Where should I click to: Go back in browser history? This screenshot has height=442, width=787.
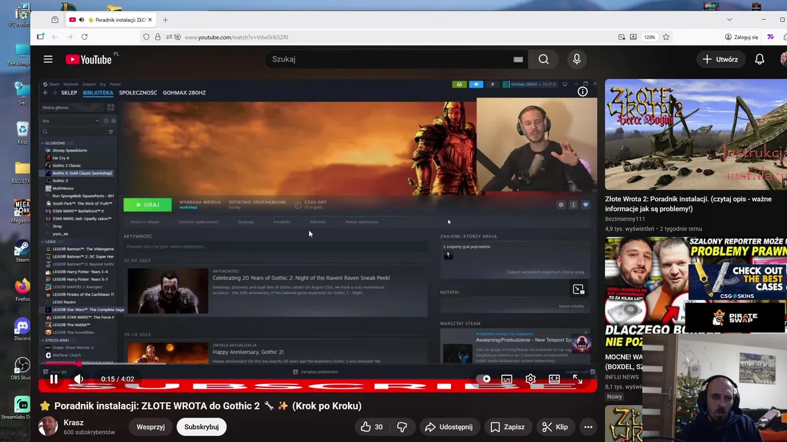[55, 37]
